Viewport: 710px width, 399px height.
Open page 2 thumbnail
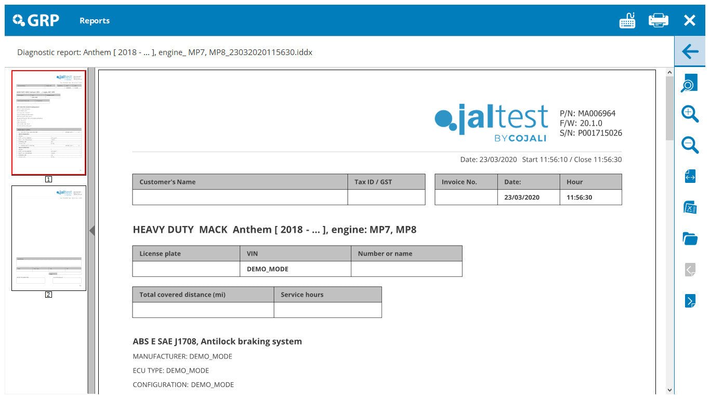(x=48, y=237)
